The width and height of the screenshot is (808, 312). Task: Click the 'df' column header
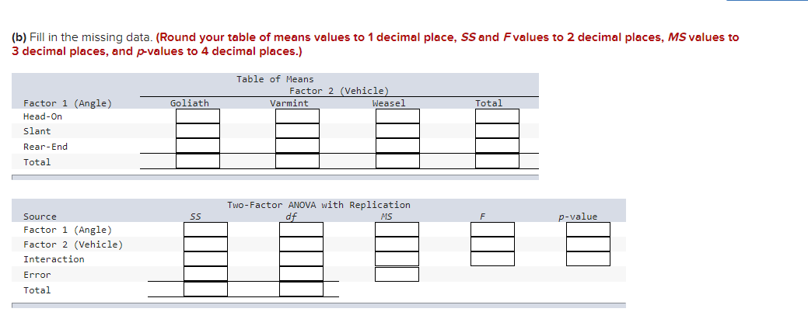tap(292, 217)
